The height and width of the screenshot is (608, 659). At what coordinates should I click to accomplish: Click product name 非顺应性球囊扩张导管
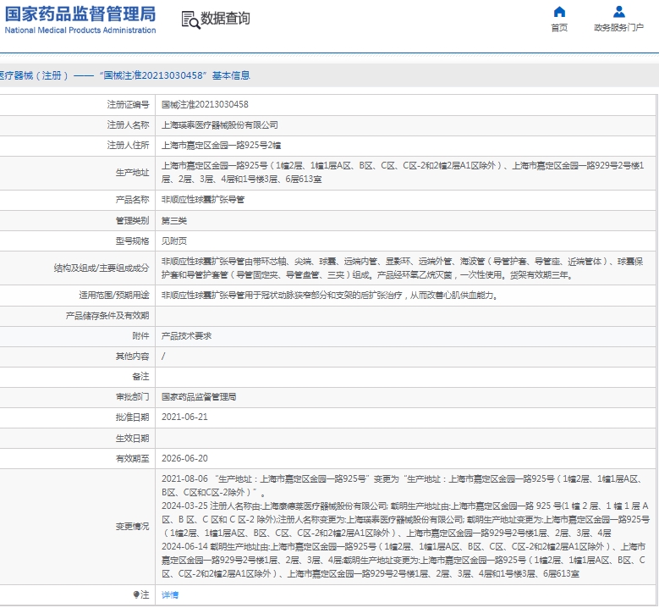pyautogui.click(x=202, y=200)
